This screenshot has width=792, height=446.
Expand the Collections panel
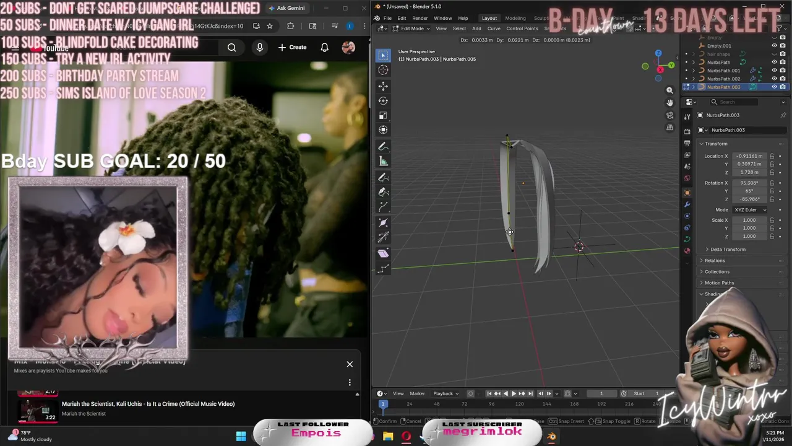[x=717, y=272]
